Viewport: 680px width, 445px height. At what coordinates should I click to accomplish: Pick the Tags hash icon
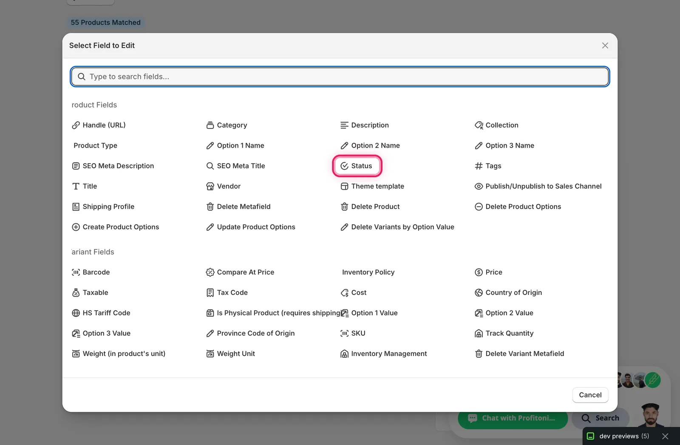pos(479,166)
